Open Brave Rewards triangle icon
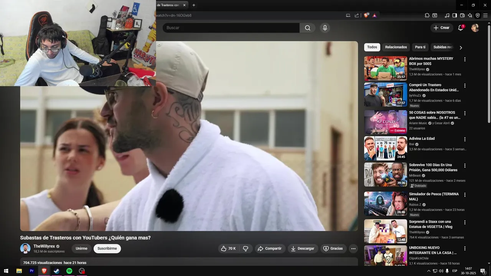Viewport: 491px width, 276px height. pyautogui.click(x=374, y=15)
